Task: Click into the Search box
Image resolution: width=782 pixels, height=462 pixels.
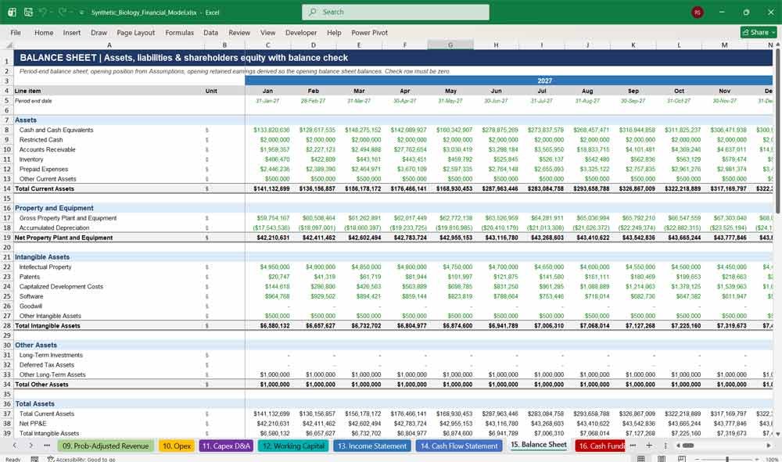Action: 395,12
